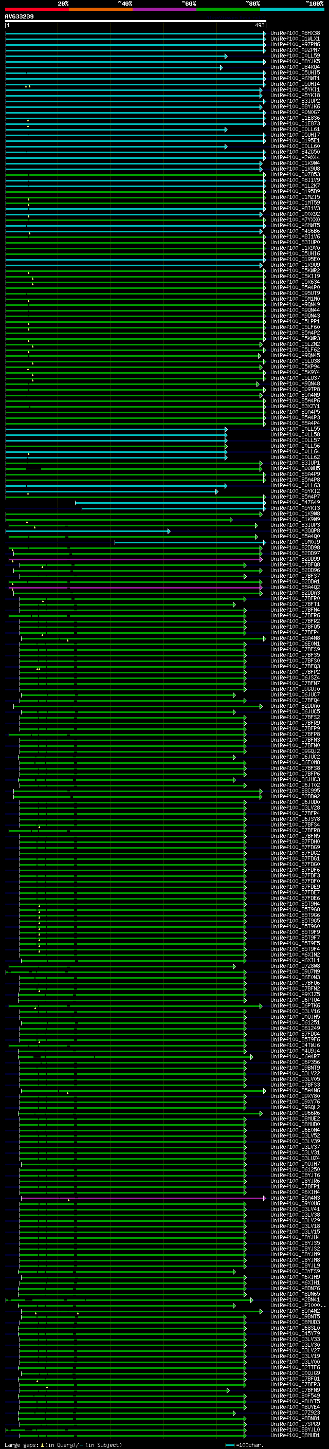
Task: Click hit label UniRef100_C0LL55
Action: [295, 429]
